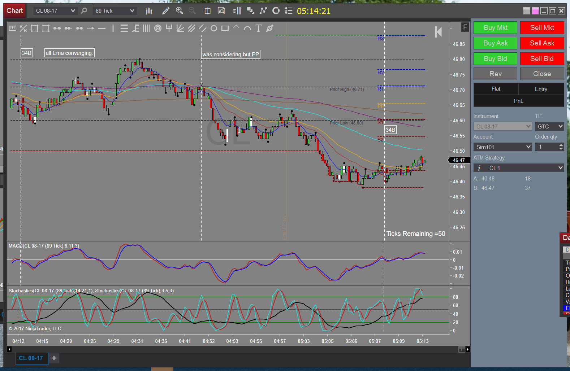Viewport: 570px width, 371px height.
Task: Click the Sell Mkt button
Action: (542, 27)
